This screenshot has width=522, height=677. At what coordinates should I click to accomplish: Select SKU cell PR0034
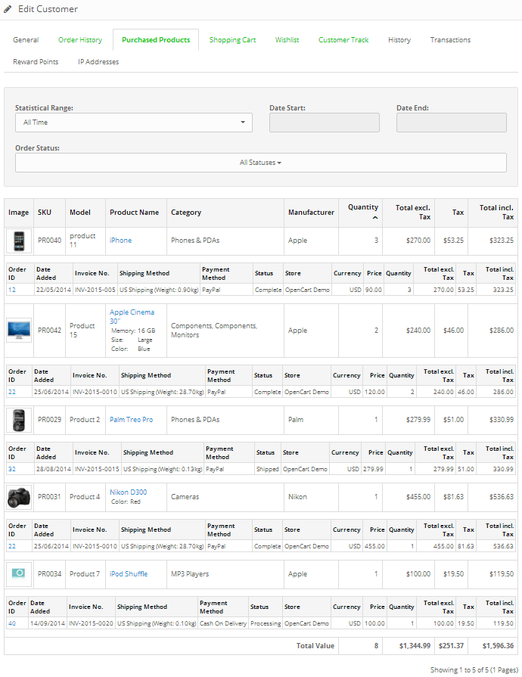point(50,574)
